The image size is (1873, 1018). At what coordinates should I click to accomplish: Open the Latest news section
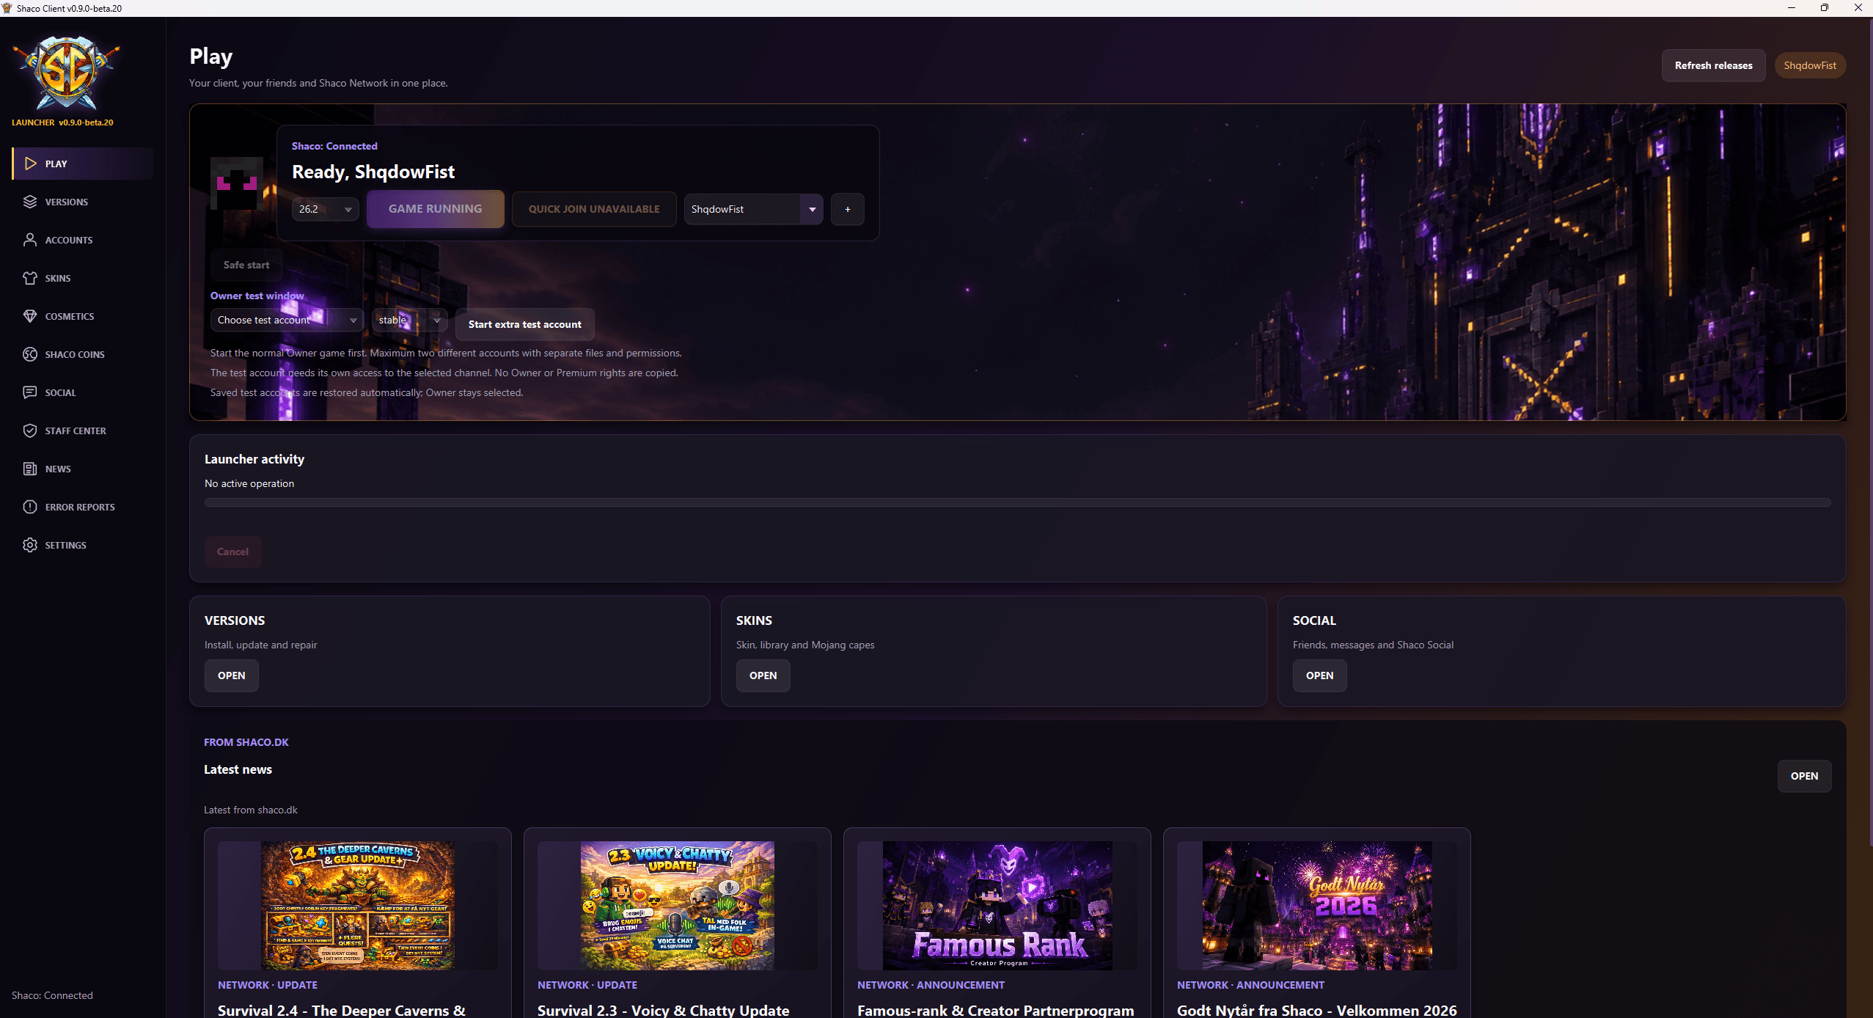point(1804,776)
